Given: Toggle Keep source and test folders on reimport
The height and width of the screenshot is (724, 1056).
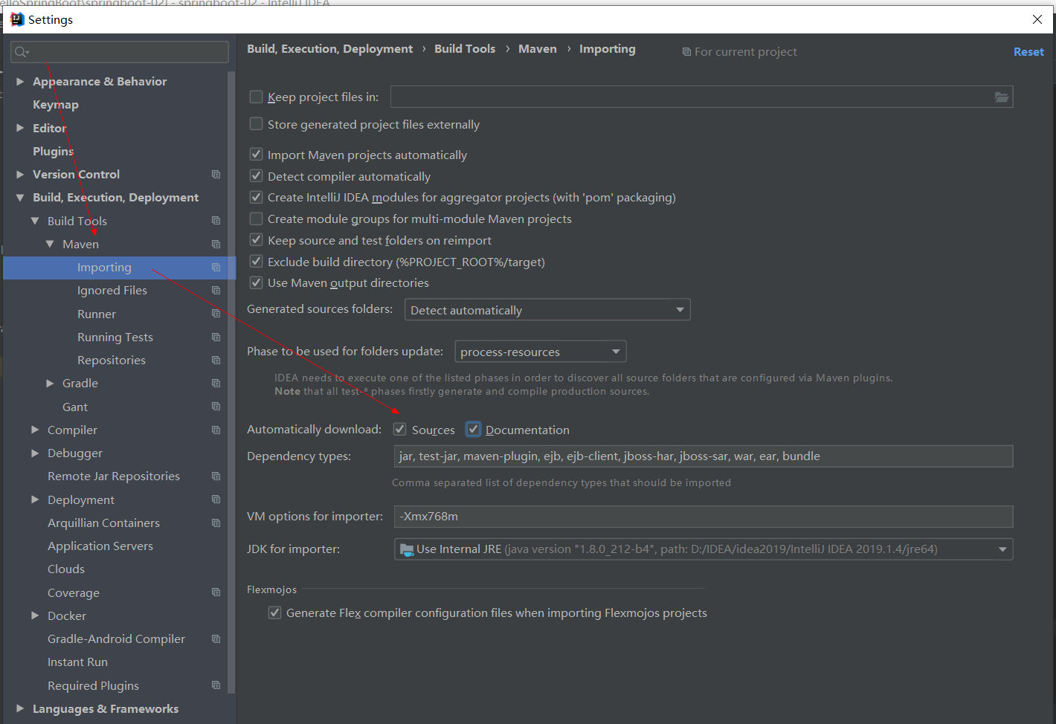Looking at the screenshot, I should [256, 240].
